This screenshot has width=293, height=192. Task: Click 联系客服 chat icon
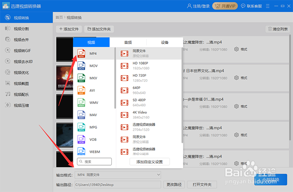pos(243,6)
